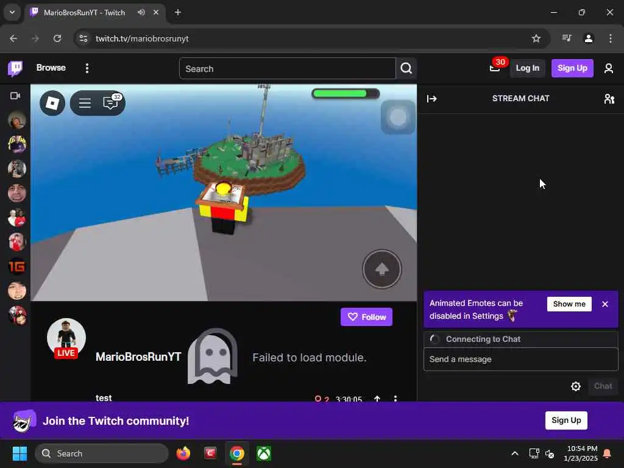Tap the round joystick button at top right

coord(398,117)
